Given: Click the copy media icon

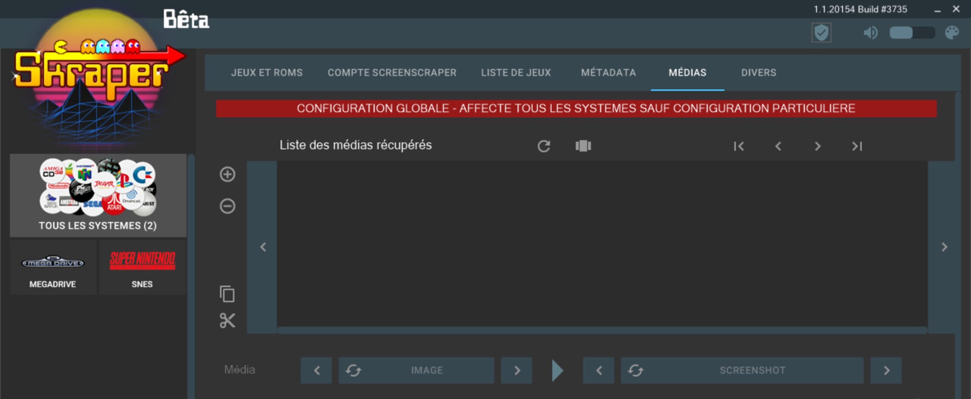Looking at the screenshot, I should tap(227, 294).
